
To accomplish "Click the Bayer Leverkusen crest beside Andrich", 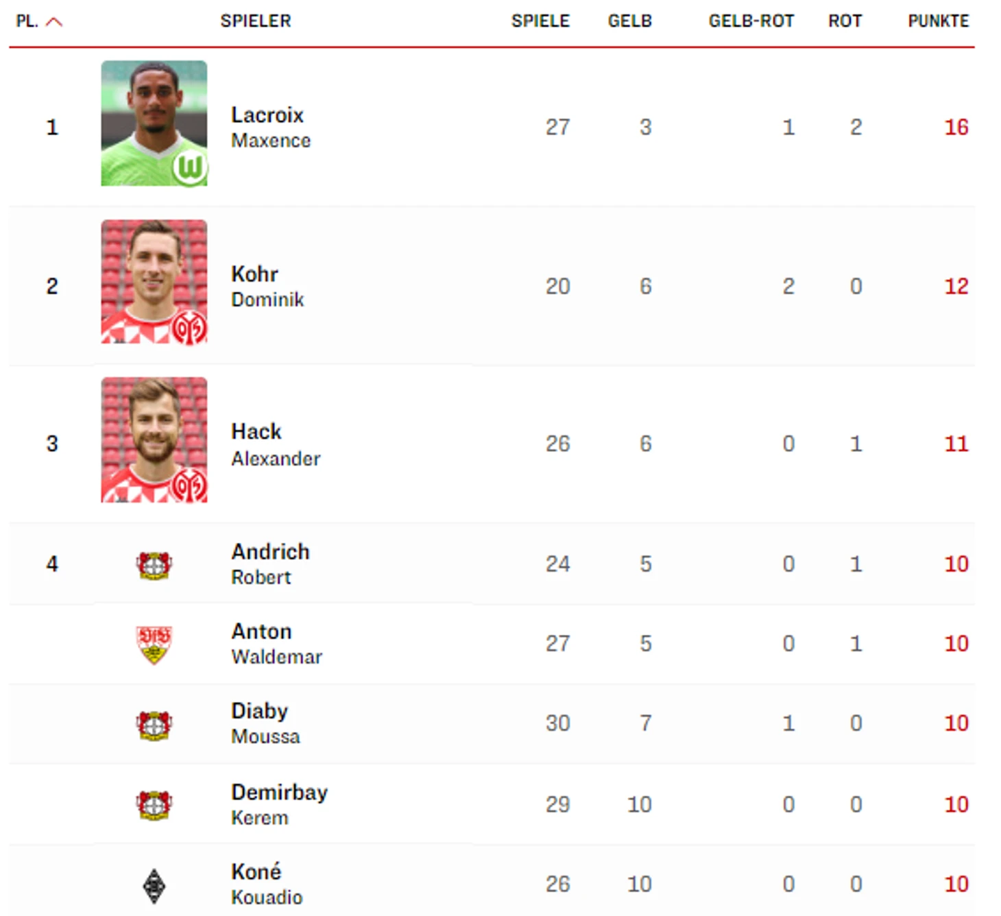I will 154,566.
